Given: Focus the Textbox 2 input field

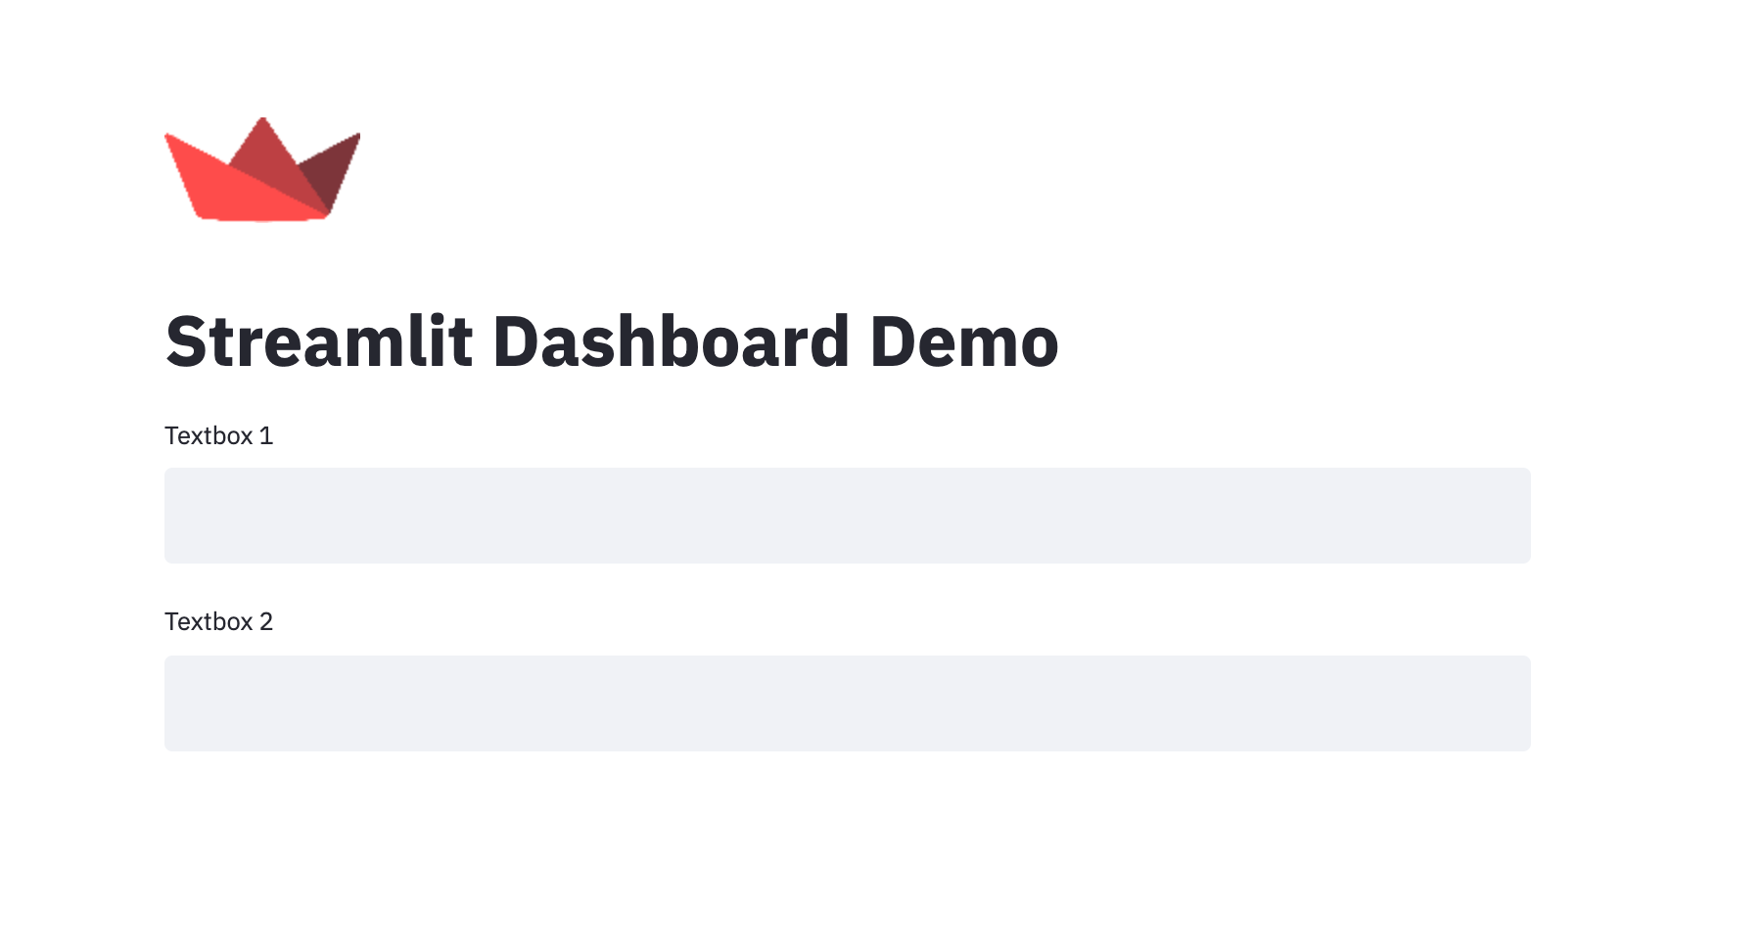Looking at the screenshot, I should click(x=847, y=703).
